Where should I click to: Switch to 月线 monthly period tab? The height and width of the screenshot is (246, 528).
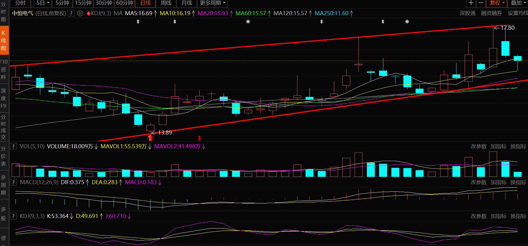coord(187,3)
